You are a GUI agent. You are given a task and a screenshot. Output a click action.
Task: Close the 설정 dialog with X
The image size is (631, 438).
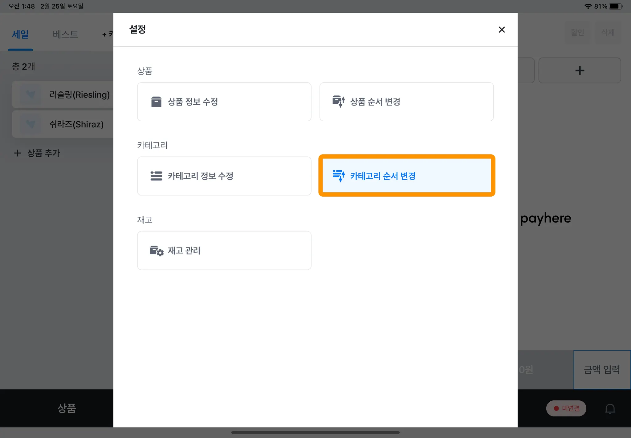point(502,30)
